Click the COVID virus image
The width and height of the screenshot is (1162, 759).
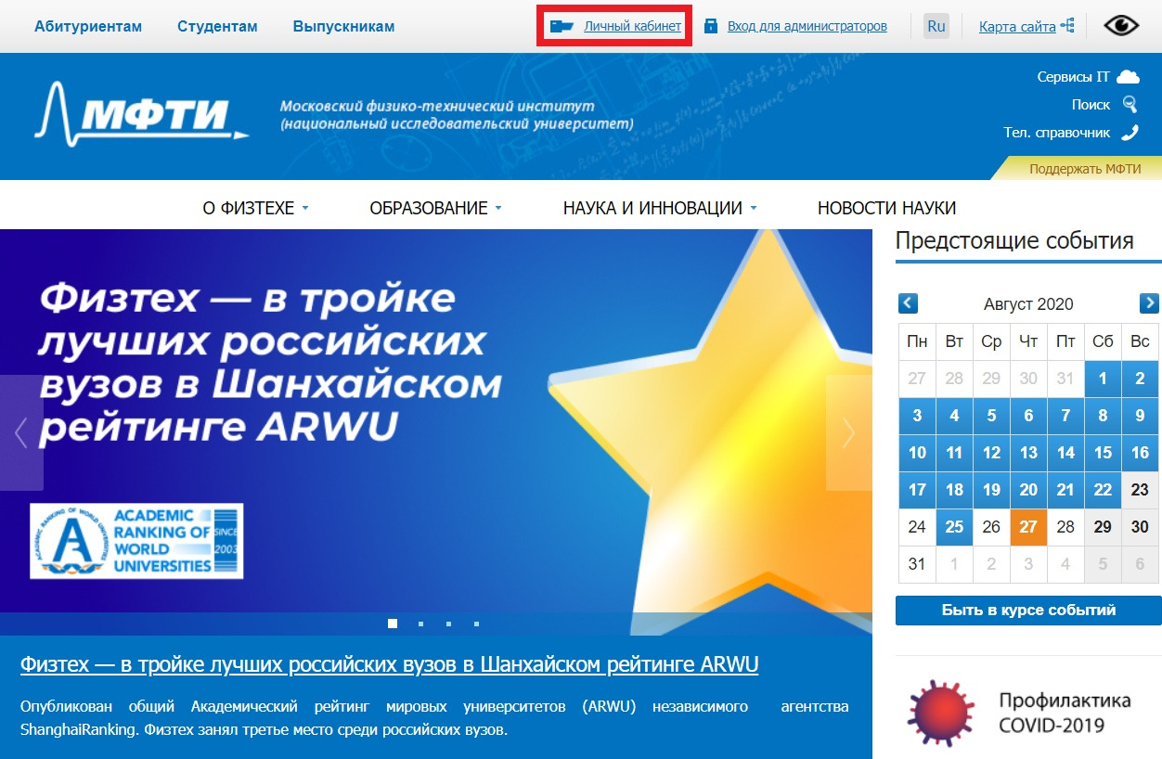(942, 713)
